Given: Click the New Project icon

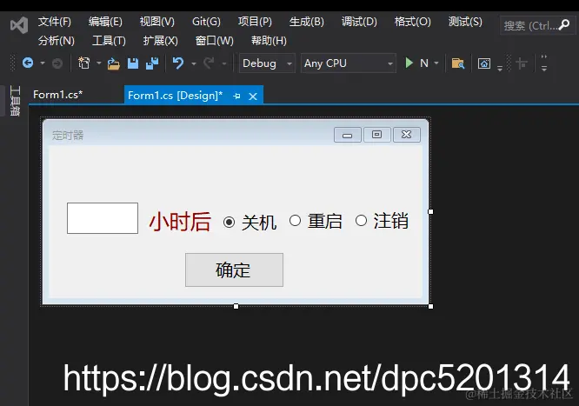Looking at the screenshot, I should (x=83, y=63).
